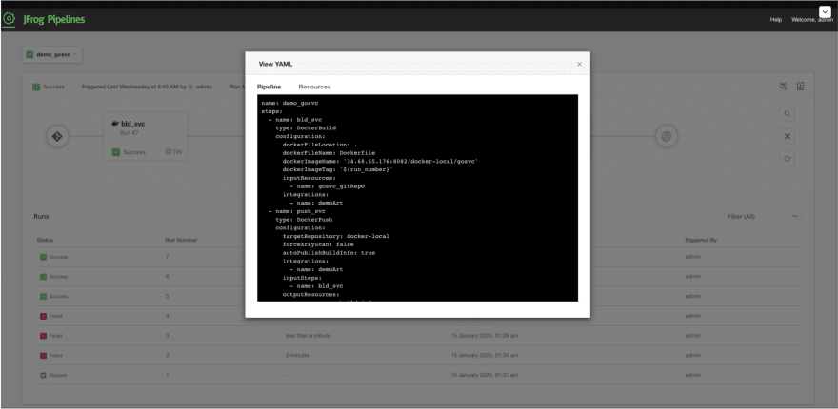The width and height of the screenshot is (838, 409).
Task: Click the Success icon for run 6
Action: 43,277
